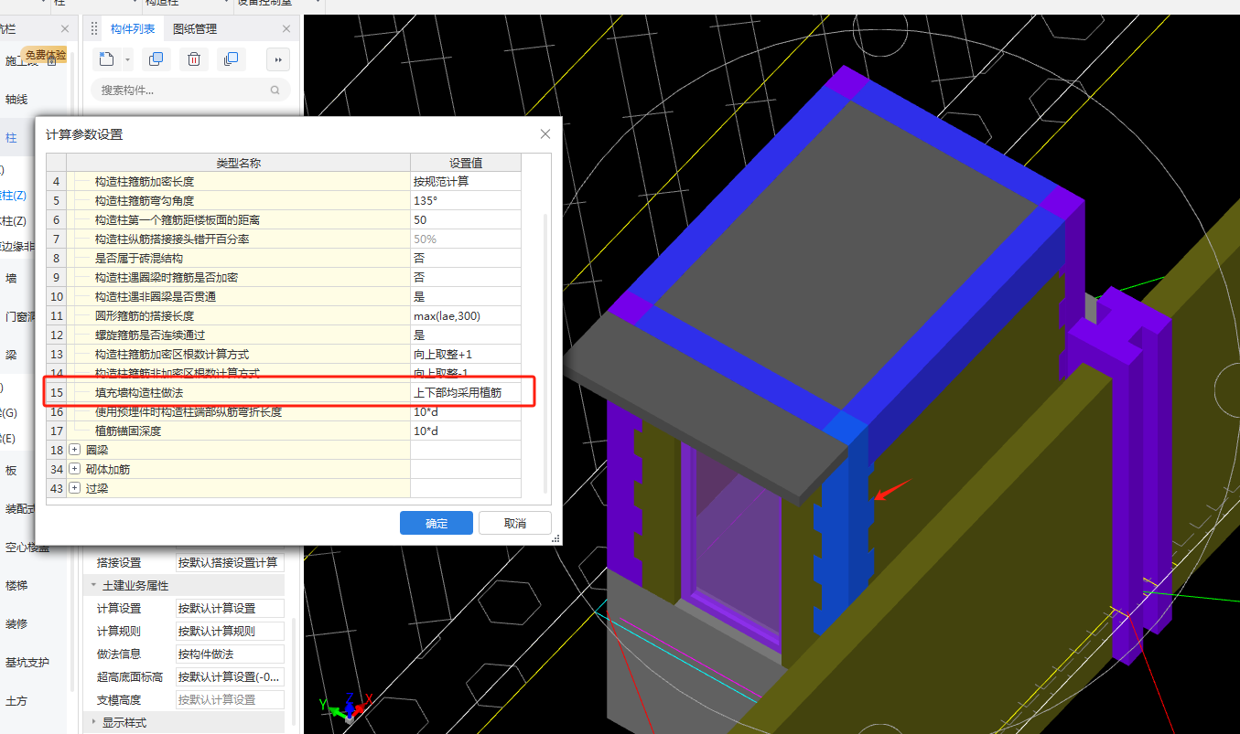Click 否 value for 是否属于砖混结构
1240x734 pixels.
coord(466,258)
